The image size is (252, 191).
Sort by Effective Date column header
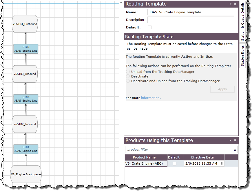tap(204, 157)
